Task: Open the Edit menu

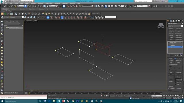Action: 6,3
